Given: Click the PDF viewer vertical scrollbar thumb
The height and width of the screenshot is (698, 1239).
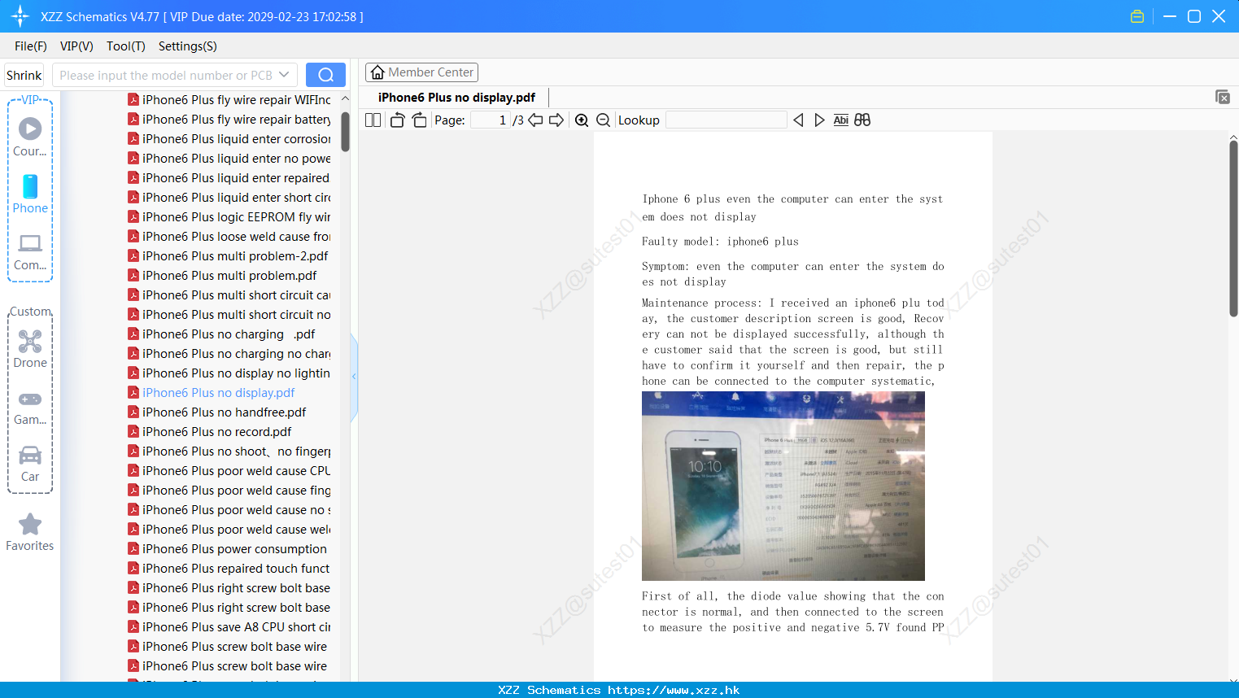Looking at the screenshot, I should point(1233,229).
